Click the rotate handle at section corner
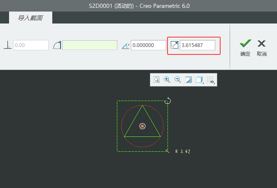Image resolution: width=277 pixels, height=188 pixels. [x=168, y=101]
